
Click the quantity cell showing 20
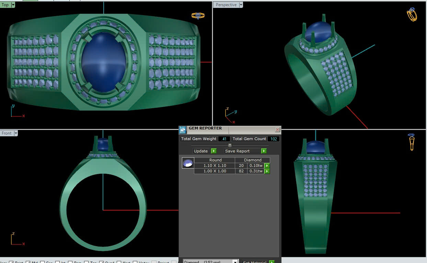pyautogui.click(x=241, y=165)
